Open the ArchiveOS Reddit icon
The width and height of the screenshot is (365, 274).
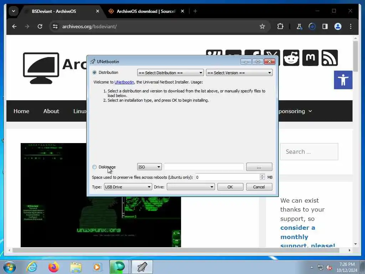coord(291,58)
